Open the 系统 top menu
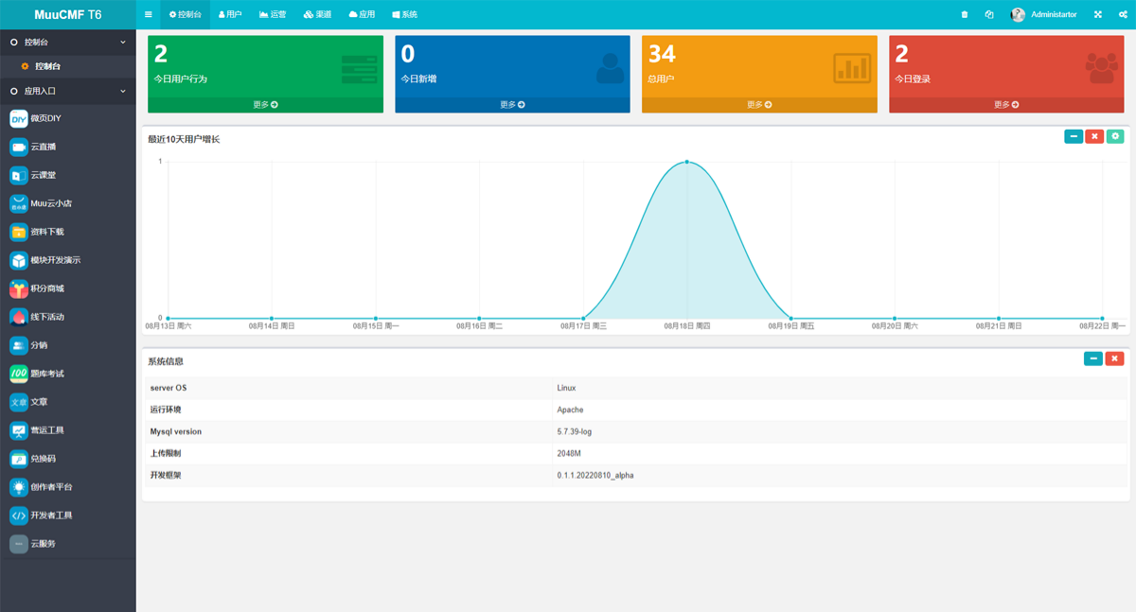Viewport: 1136px width, 612px height. point(404,14)
